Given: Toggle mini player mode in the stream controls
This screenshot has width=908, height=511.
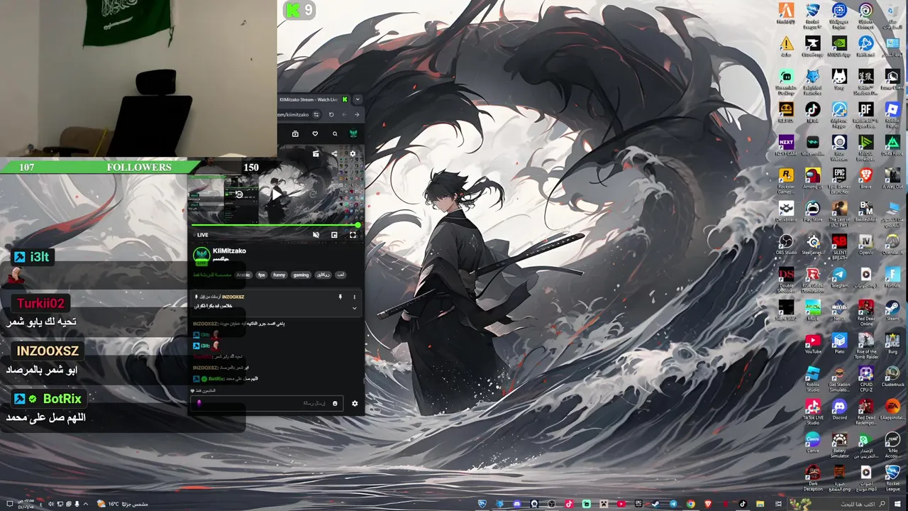Looking at the screenshot, I should pos(334,235).
